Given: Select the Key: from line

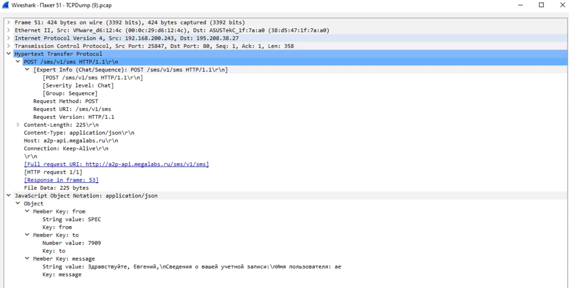Looking at the screenshot, I should pyautogui.click(x=57, y=227).
